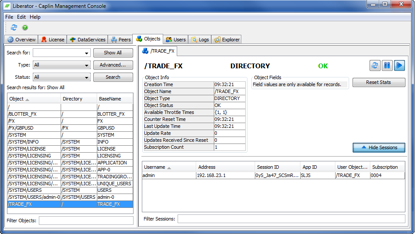Open the Edit menu
415x234 pixels.
pyautogui.click(x=21, y=17)
